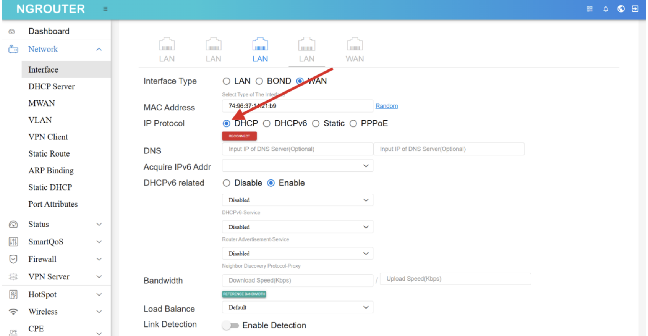Open the Load Balance dropdown
Screen dimensions: 648x336
pos(297,307)
